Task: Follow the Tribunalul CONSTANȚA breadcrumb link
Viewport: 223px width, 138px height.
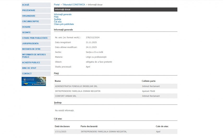Action: point(74,5)
